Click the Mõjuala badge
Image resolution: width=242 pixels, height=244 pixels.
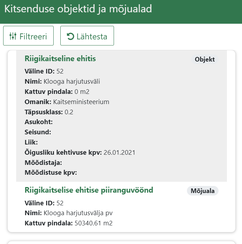pos(202,191)
